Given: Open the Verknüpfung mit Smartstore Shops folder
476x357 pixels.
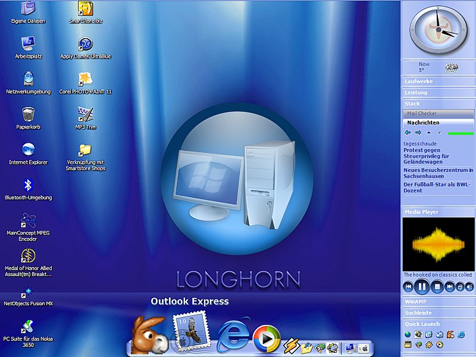Looking at the screenshot, I should (85, 156).
